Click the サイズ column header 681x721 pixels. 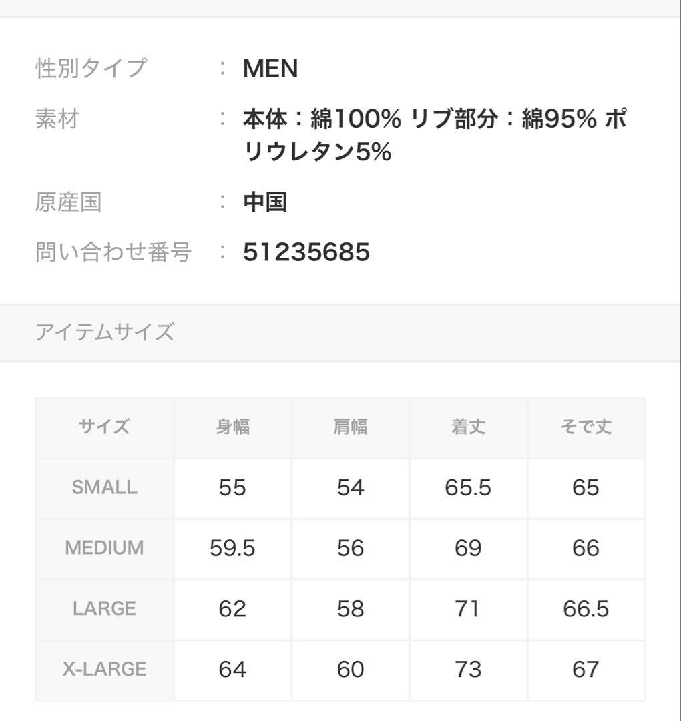coord(104,427)
